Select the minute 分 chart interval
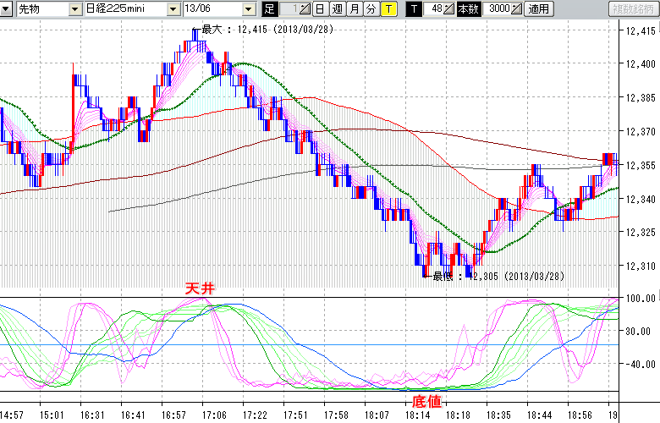Screen dimensions: 660x423 [x=371, y=9]
